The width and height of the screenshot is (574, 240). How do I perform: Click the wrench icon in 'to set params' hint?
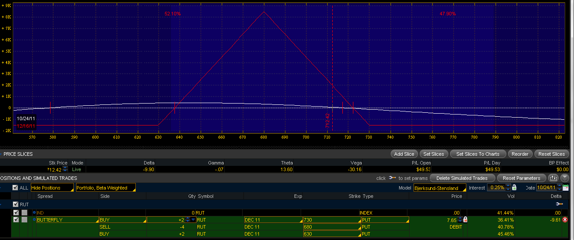392,178
